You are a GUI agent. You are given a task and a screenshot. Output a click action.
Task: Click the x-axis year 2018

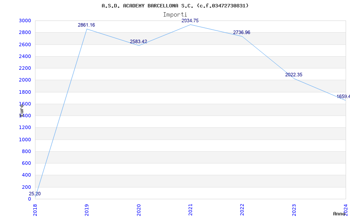pyautogui.click(x=35, y=210)
